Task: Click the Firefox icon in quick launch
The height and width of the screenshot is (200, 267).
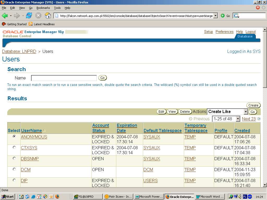Action: click(x=57, y=196)
